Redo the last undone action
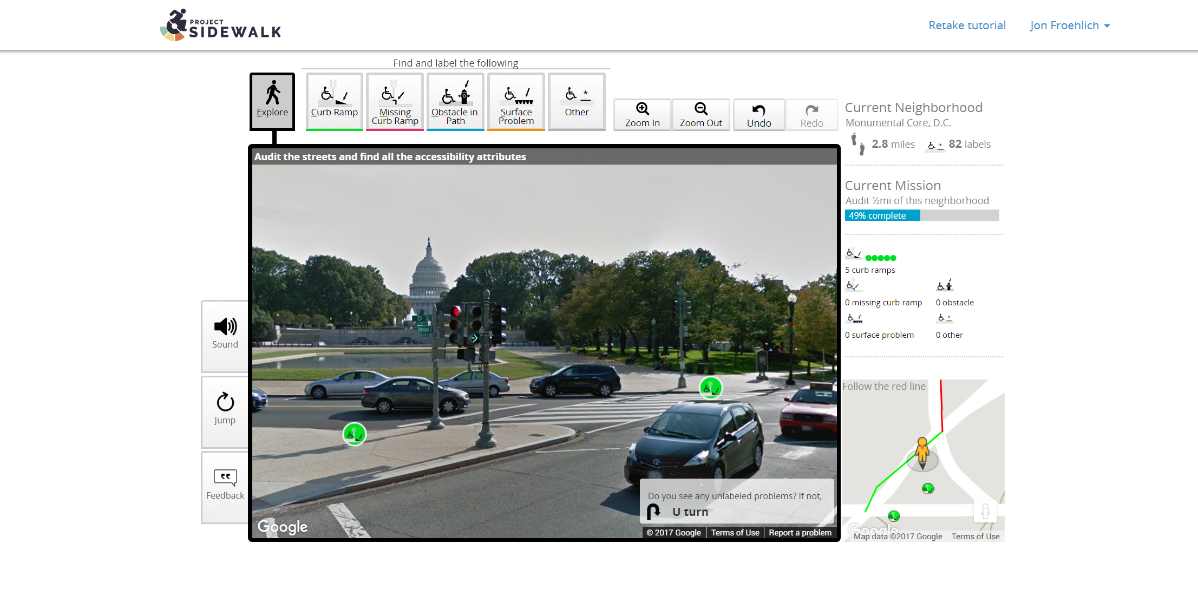Screen dimensions: 1198x595 coord(812,114)
